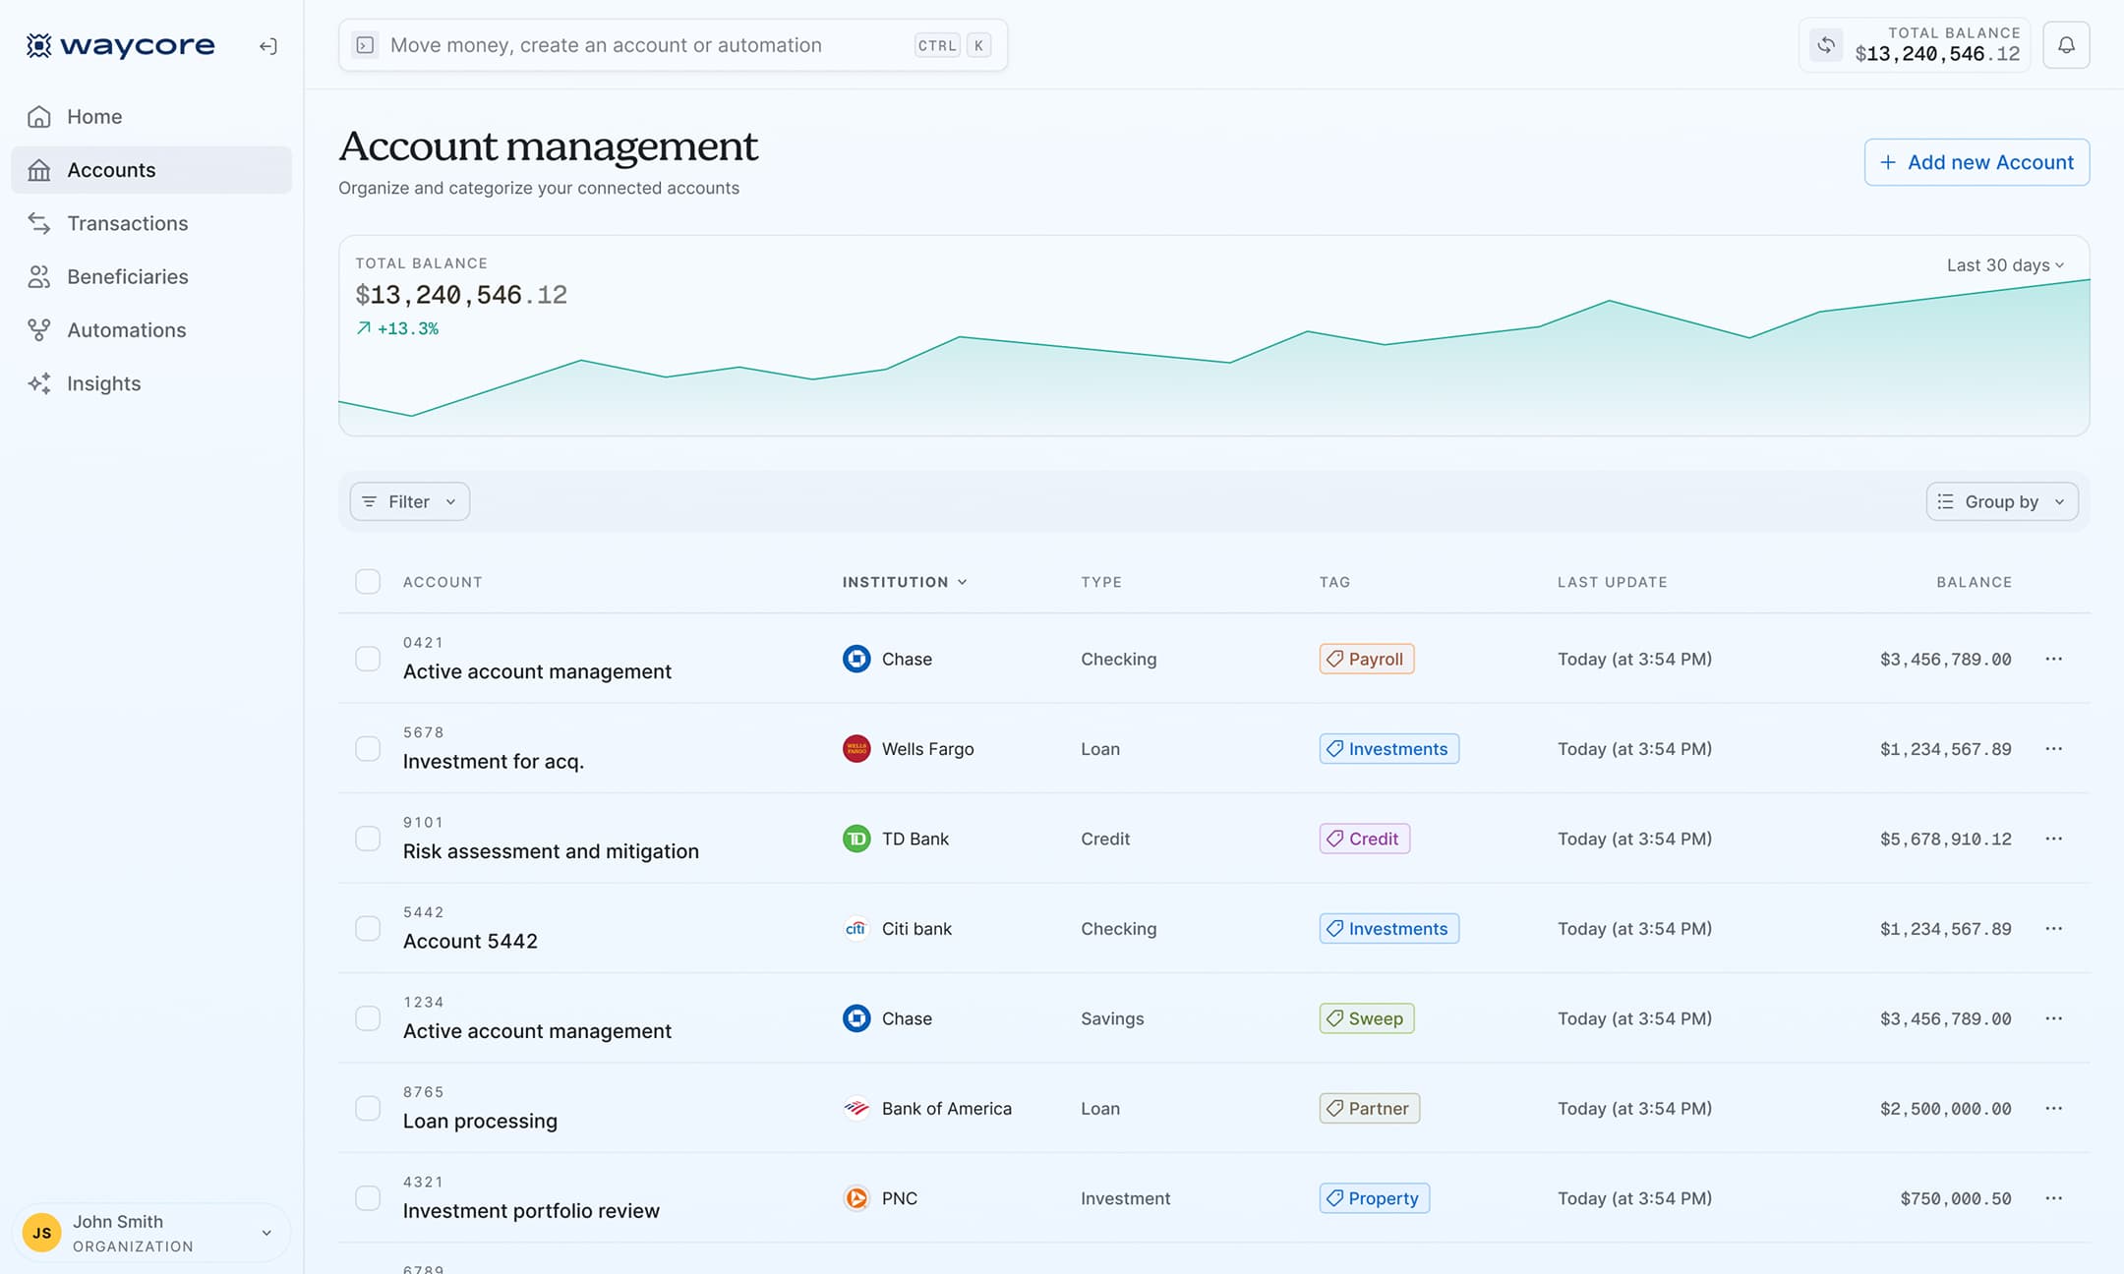Click the Automations branch icon
Screen dimensions: 2124x1274
click(x=39, y=329)
